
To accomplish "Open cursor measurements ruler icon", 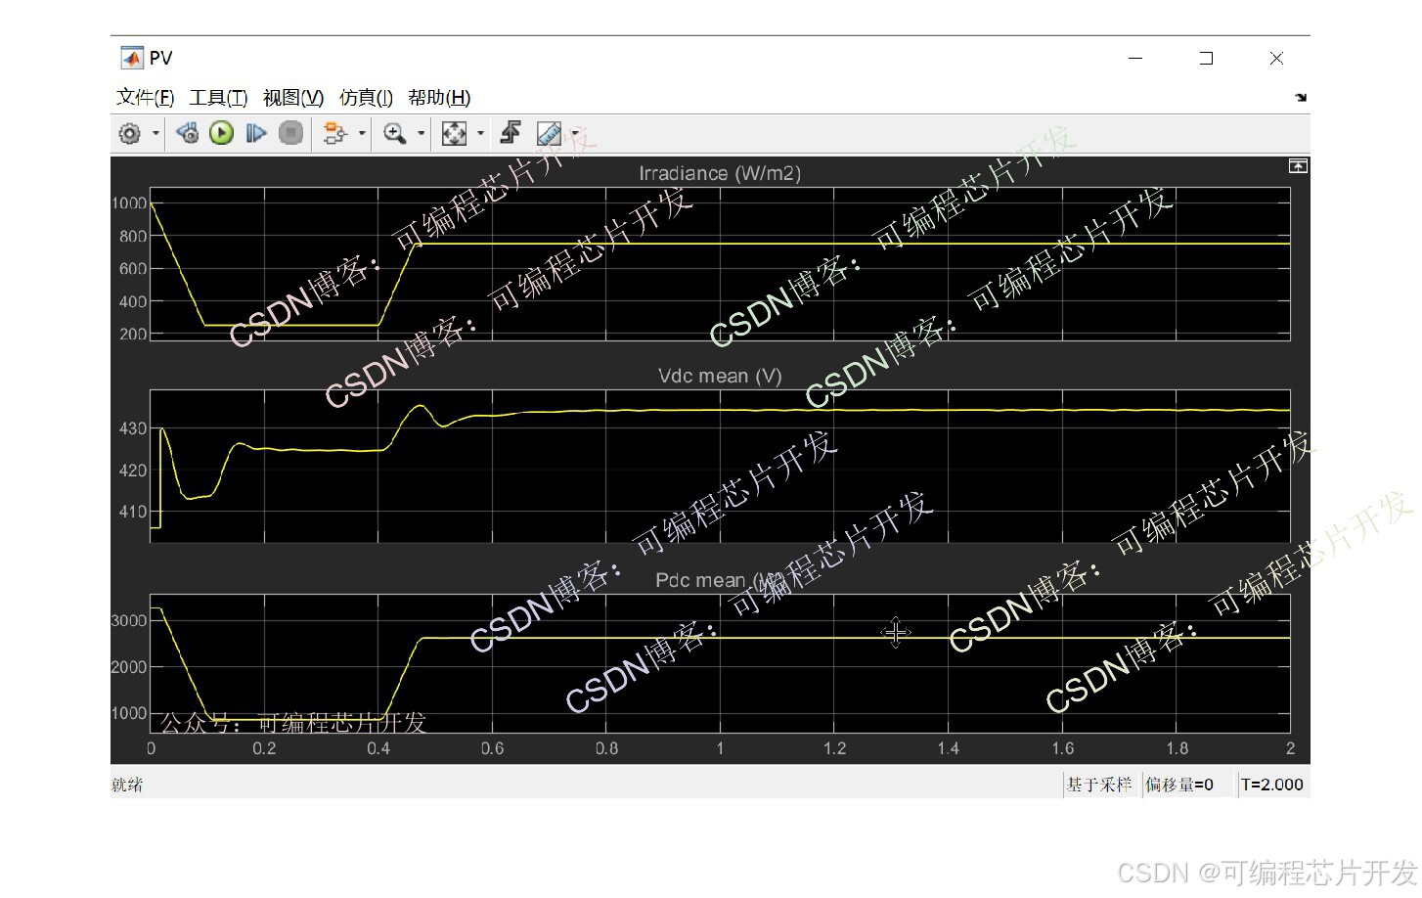I will point(549,133).
